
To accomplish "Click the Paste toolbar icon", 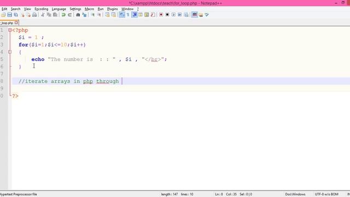I will [x=55, y=15].
